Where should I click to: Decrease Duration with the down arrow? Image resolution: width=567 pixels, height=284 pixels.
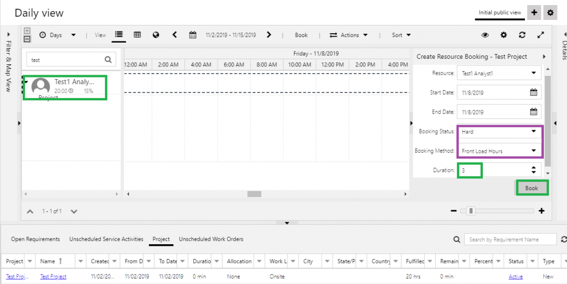pyautogui.click(x=533, y=172)
